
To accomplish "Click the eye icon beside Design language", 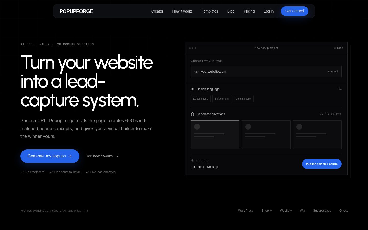I will pos(193,89).
